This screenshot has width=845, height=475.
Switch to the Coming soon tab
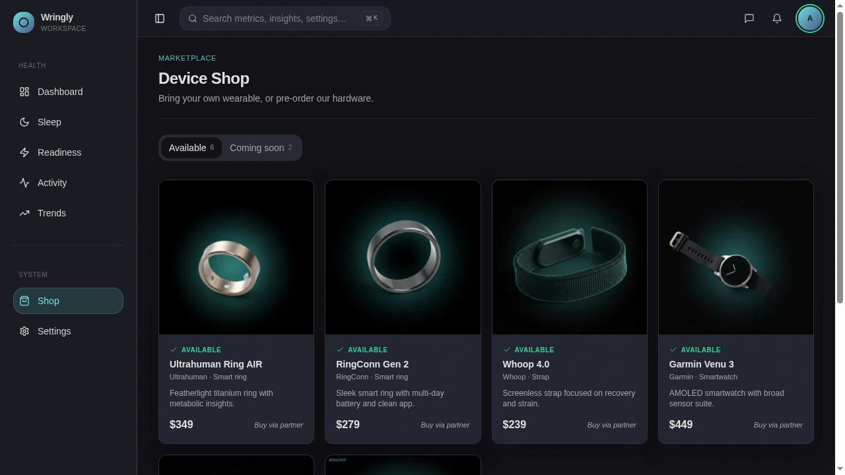point(261,148)
